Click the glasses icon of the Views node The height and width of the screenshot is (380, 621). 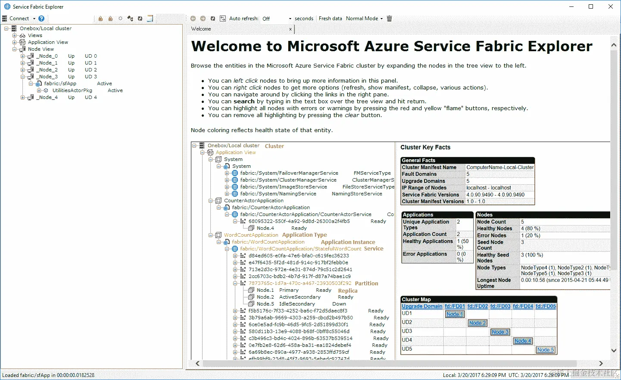(x=22, y=35)
